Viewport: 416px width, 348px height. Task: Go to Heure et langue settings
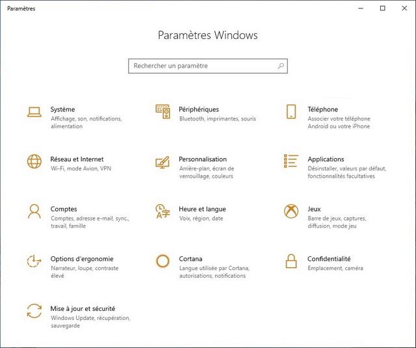click(x=202, y=209)
